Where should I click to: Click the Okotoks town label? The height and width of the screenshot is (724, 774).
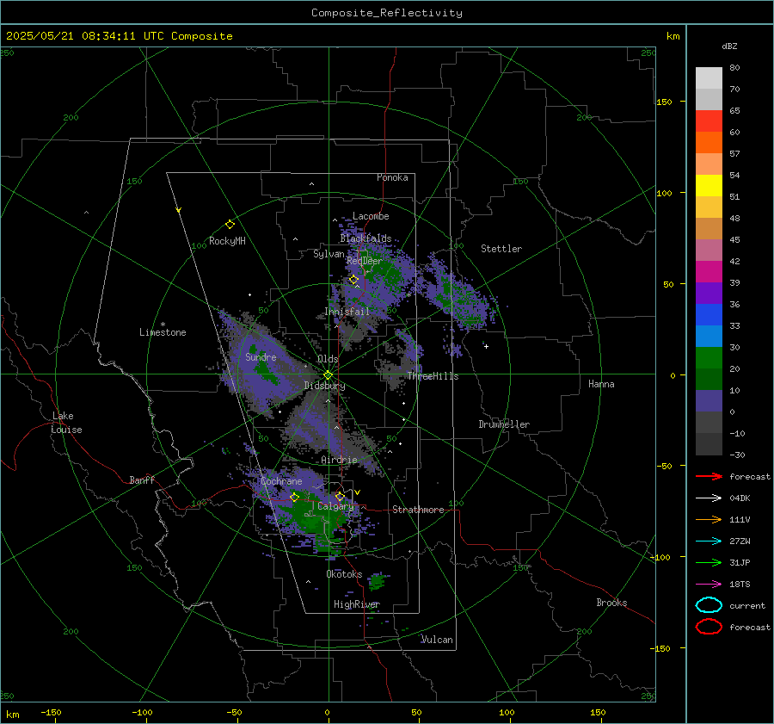344,574
